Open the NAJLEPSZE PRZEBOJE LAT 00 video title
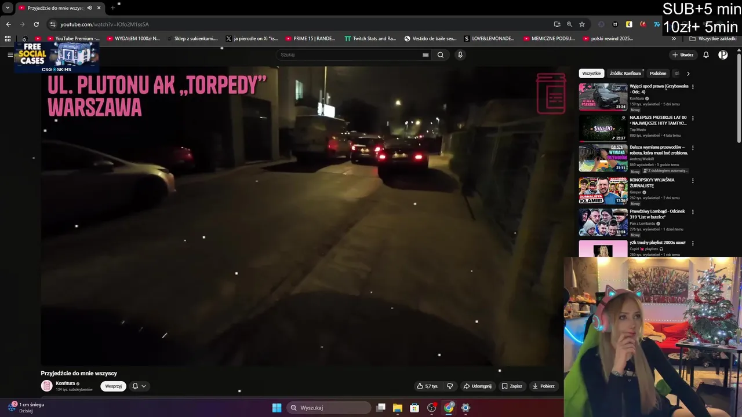The image size is (742, 417). click(x=658, y=120)
